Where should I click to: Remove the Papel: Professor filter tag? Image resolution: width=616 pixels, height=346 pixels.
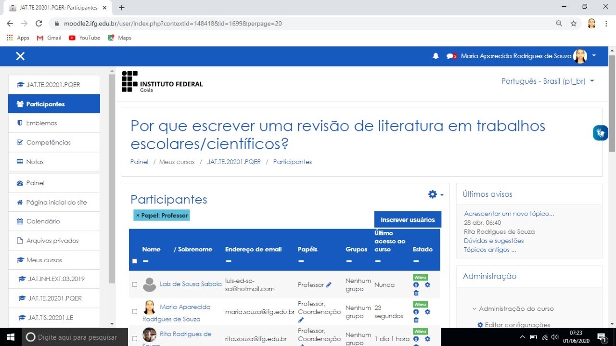click(162, 215)
